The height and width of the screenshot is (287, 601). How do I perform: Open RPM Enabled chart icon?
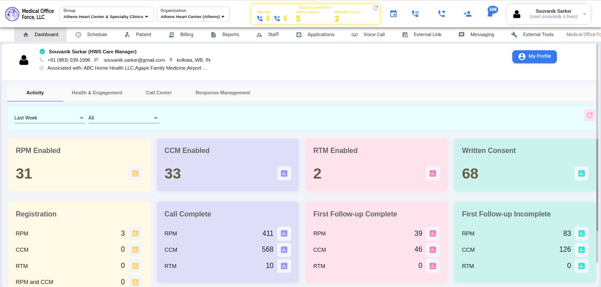pyautogui.click(x=135, y=173)
